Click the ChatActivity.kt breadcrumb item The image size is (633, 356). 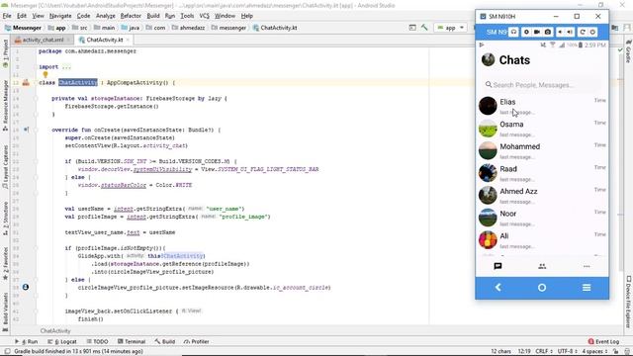[275, 28]
